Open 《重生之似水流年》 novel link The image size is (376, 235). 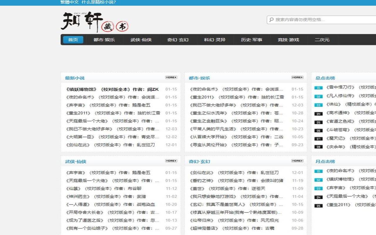[236, 113]
